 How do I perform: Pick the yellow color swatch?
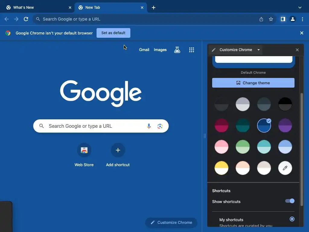tap(221, 168)
